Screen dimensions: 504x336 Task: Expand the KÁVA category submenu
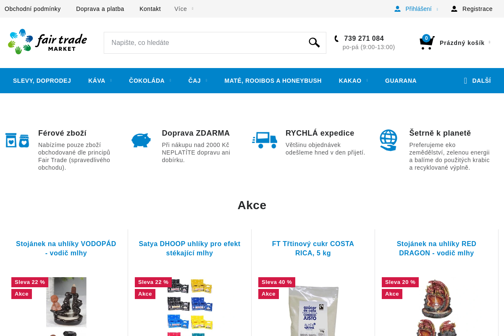coord(100,81)
